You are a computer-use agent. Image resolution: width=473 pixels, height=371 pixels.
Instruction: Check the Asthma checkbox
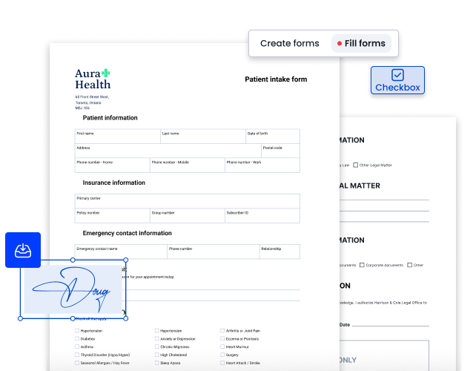coord(77,347)
